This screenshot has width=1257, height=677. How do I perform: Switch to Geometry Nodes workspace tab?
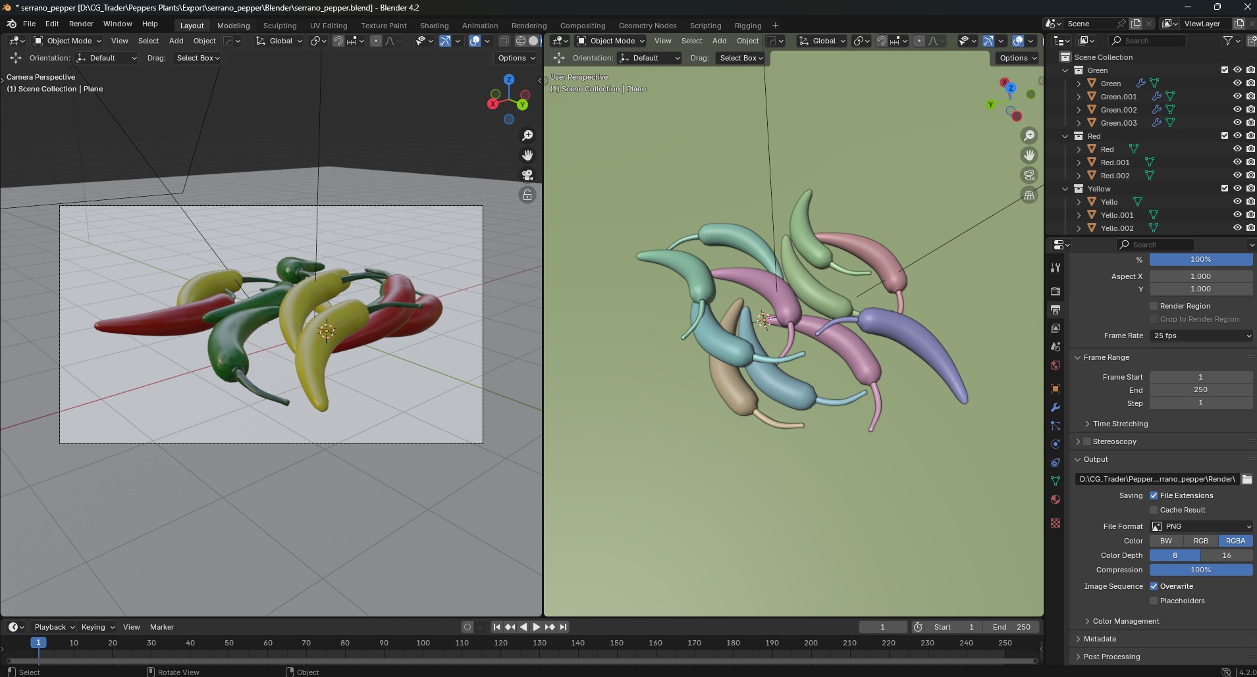coord(647,26)
